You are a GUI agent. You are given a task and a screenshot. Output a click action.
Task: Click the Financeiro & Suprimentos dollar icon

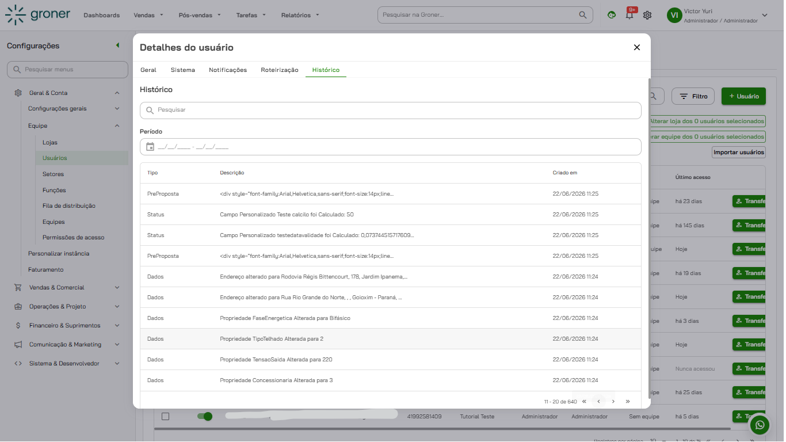coord(18,325)
